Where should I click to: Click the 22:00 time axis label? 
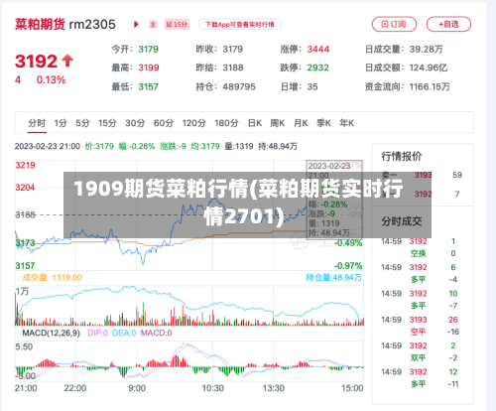[75, 388]
